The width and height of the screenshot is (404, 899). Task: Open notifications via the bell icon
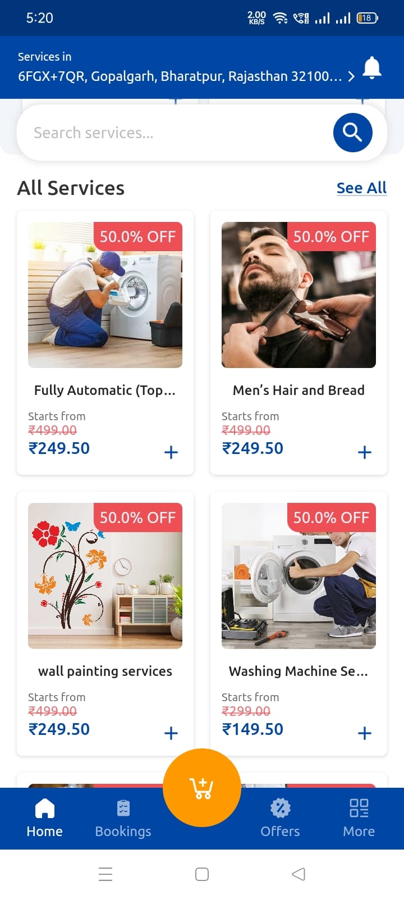[371, 68]
